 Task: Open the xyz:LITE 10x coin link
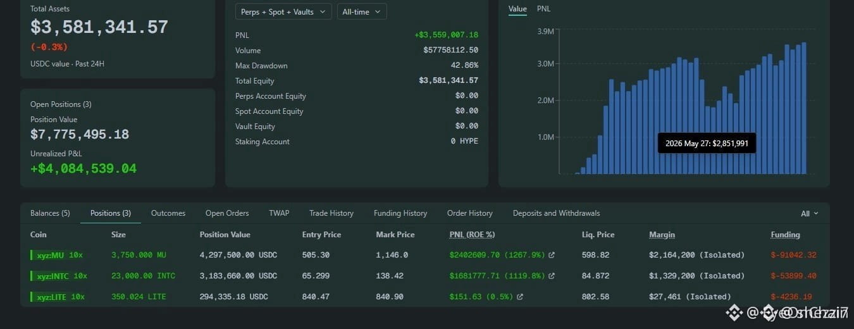pyautogui.click(x=59, y=297)
